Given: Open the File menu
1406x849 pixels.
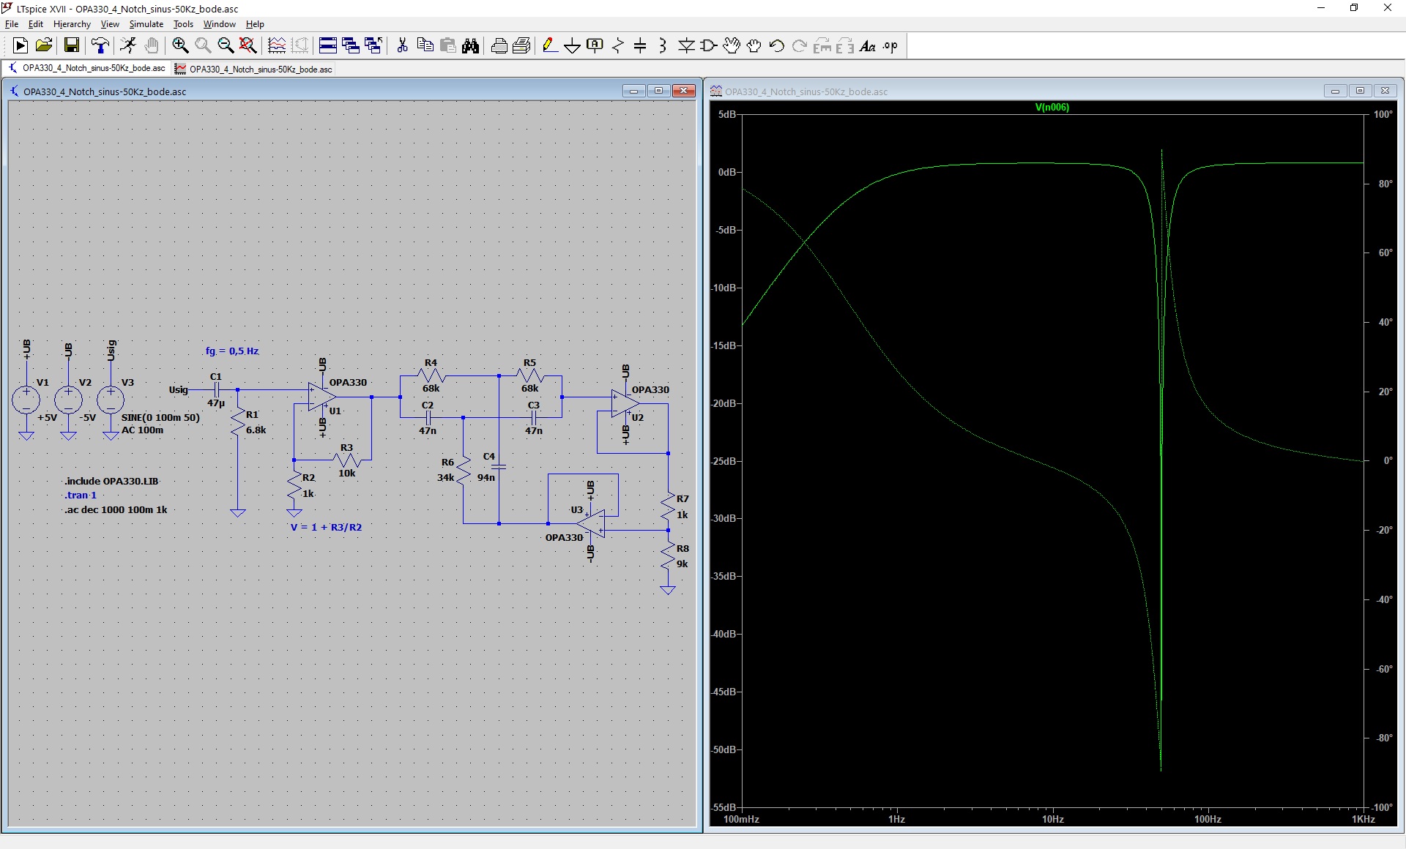Looking at the screenshot, I should click(x=12, y=24).
